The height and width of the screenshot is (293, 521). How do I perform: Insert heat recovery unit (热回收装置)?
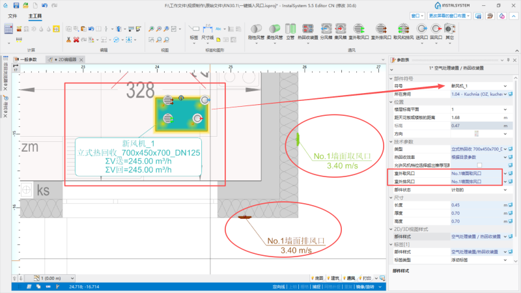(x=307, y=31)
